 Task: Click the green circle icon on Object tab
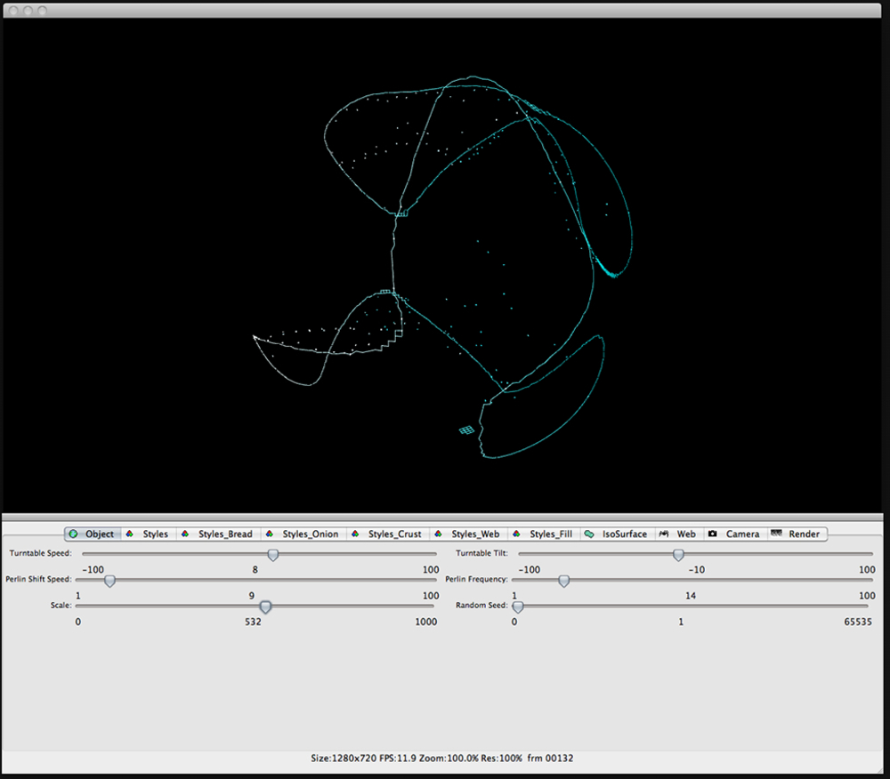point(73,534)
